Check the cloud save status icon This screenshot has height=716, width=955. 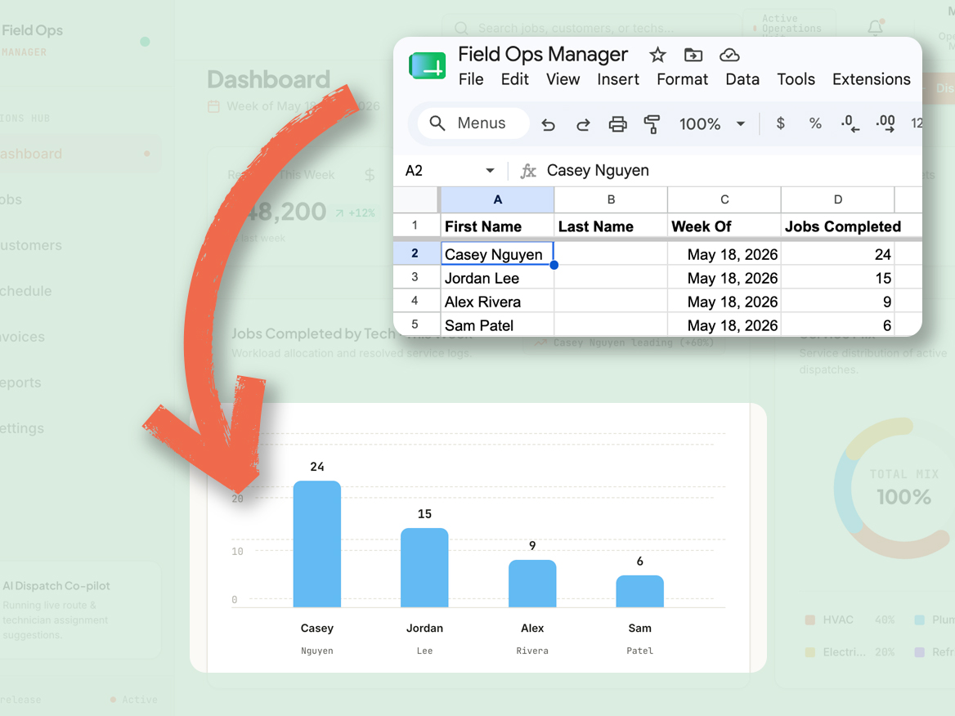coord(729,56)
